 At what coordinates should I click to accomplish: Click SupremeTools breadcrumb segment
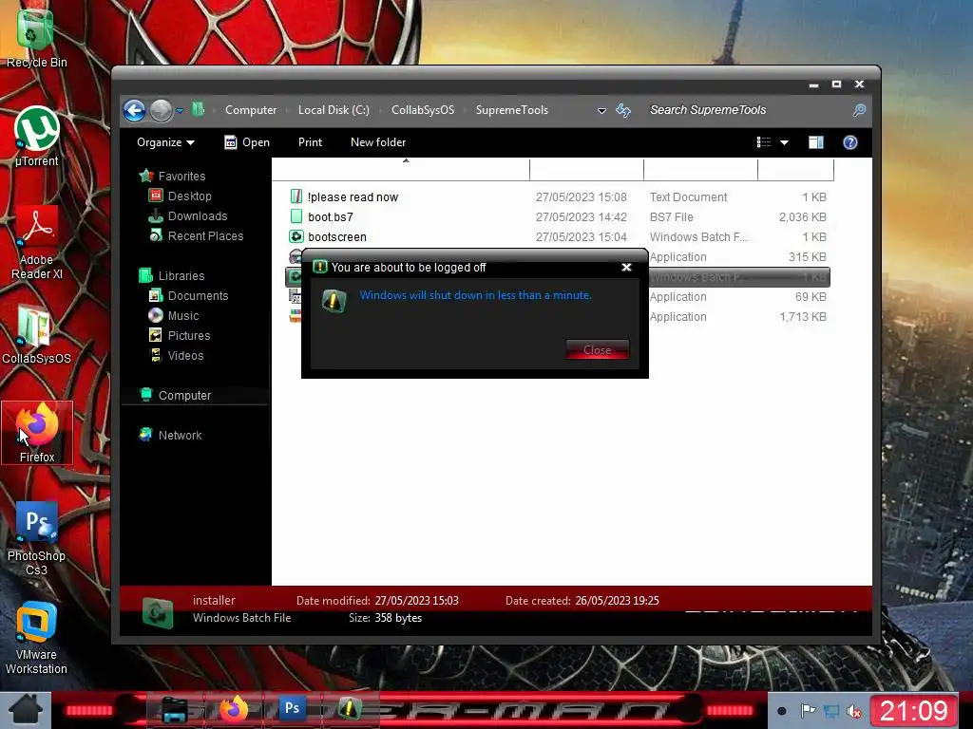tap(512, 110)
